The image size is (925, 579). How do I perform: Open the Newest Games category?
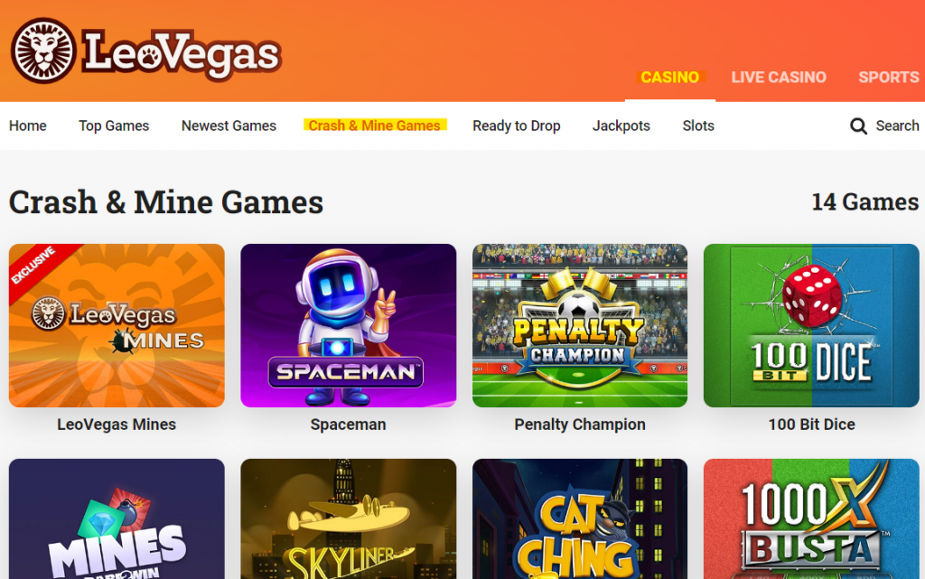coord(229,126)
